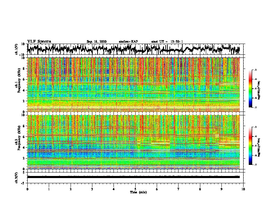274x212 pixels.
Task: Click the time axis tick label "9"
Action: point(221,189)
